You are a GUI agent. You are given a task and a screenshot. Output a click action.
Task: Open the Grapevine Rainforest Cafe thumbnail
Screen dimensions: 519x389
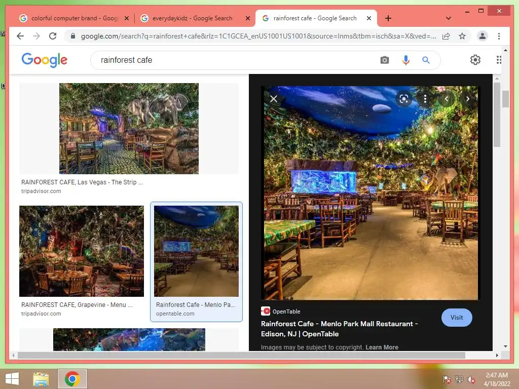(82, 251)
